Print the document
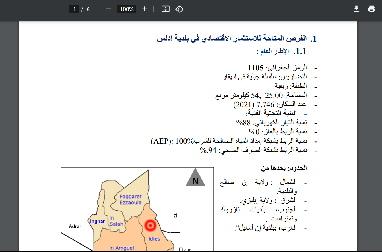The image size is (382, 252). [372, 9]
